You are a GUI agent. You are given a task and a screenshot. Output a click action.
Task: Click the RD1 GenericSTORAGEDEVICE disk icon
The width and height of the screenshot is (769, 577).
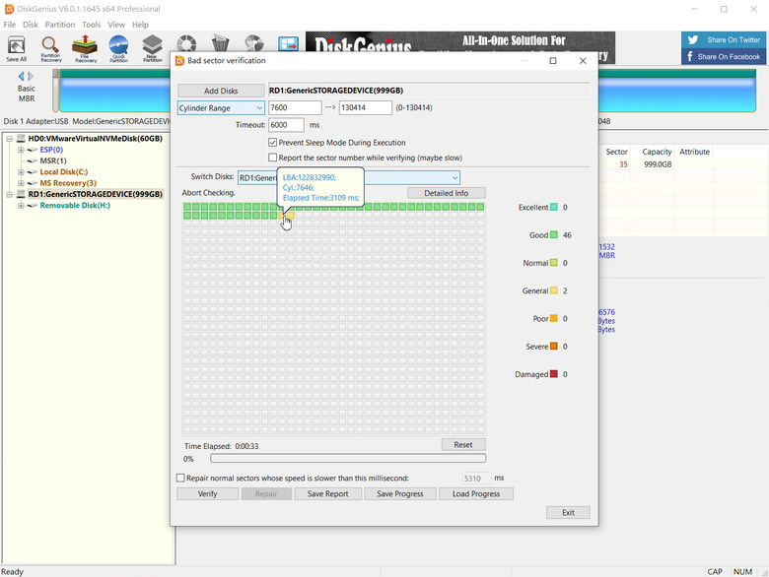tap(21, 194)
